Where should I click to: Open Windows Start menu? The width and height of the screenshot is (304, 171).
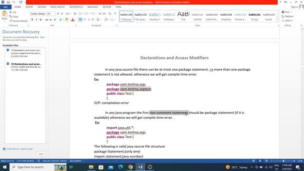click(x=4, y=167)
